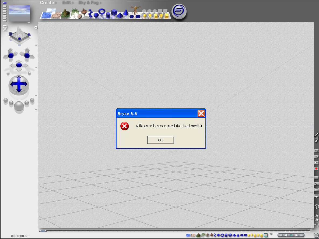Viewport: 319px width, 239px height.
Task: Open selection palette options triangle at bottom
Action: tap(271, 234)
